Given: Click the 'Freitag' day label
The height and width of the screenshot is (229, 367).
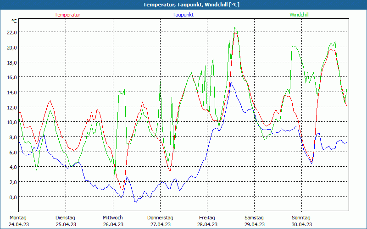Looking at the screenshot, I should [207, 218].
